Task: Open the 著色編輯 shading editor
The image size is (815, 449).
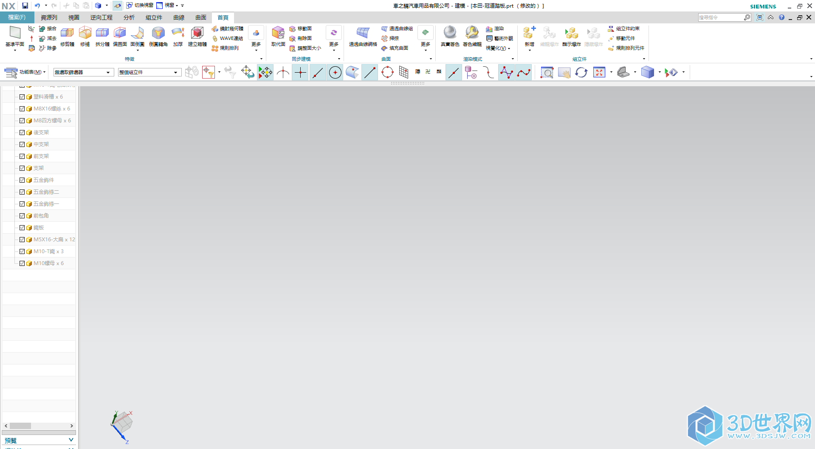Action: (472, 36)
